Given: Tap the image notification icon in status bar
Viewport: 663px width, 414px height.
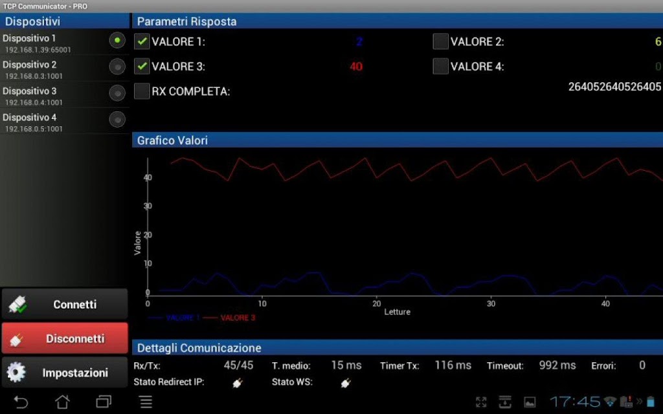Looking at the screenshot, I should [x=530, y=402].
